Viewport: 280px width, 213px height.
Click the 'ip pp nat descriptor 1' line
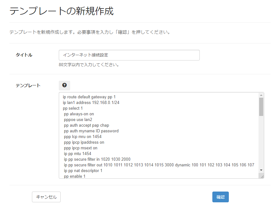(83, 171)
